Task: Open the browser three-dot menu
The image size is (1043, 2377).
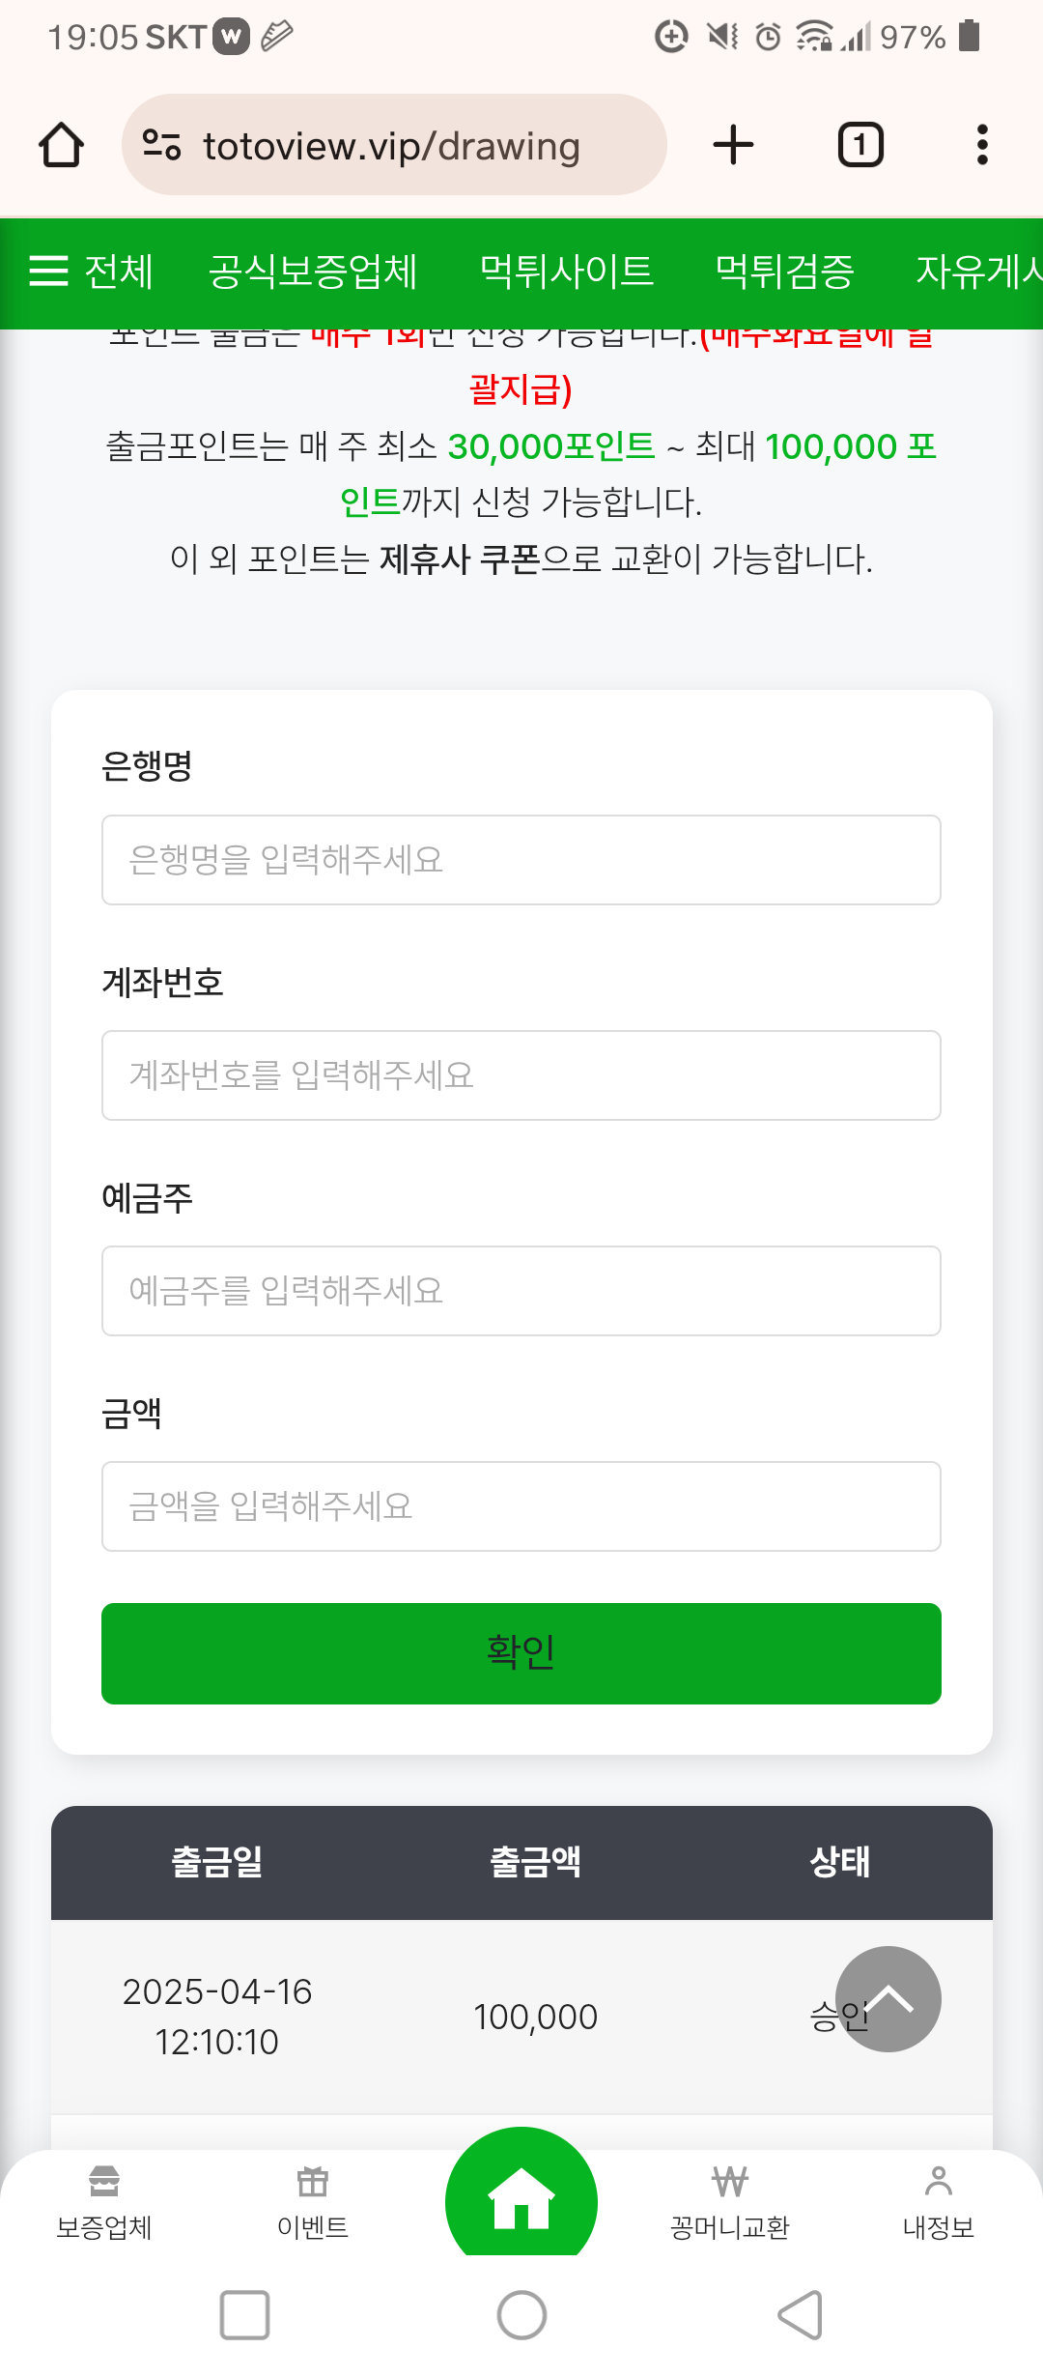Action: (x=982, y=145)
